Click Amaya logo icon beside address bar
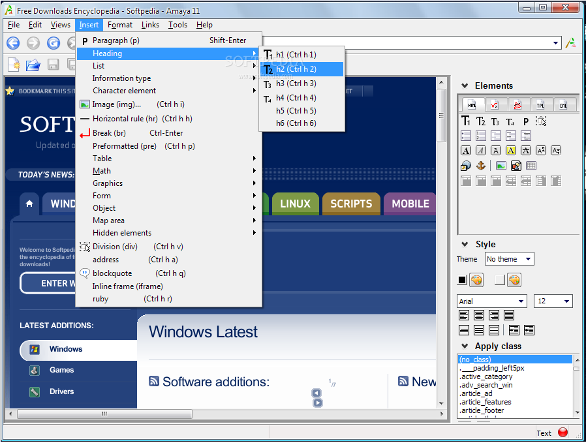This screenshot has width=586, height=443. (x=571, y=42)
